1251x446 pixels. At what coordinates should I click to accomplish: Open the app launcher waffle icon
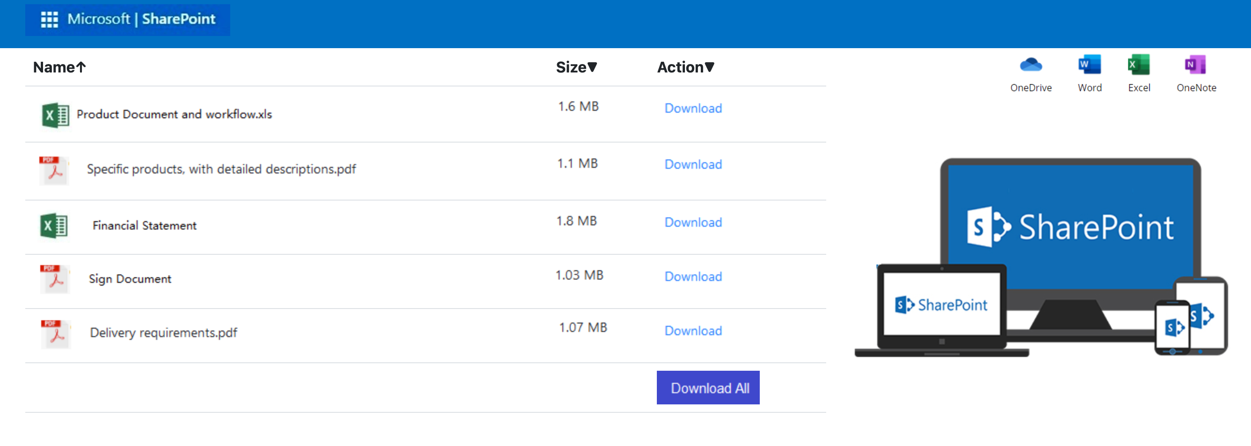pos(49,20)
